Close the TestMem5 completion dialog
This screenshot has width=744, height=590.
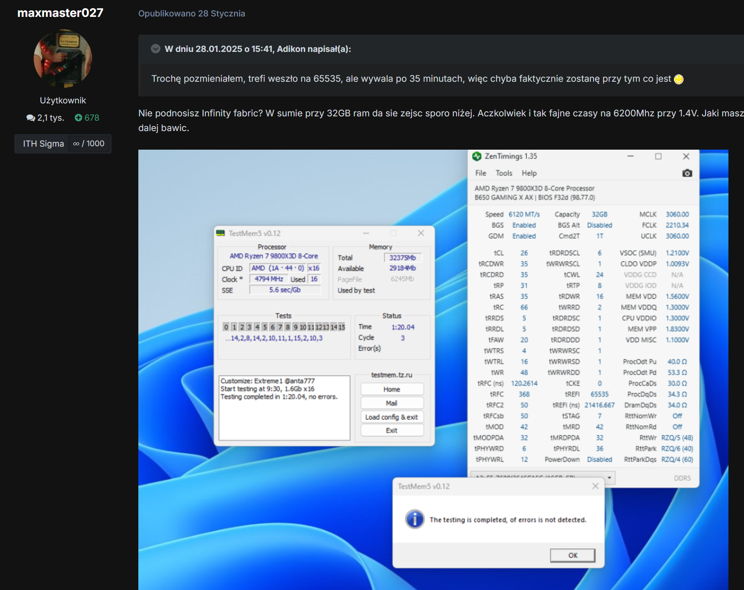click(x=595, y=486)
